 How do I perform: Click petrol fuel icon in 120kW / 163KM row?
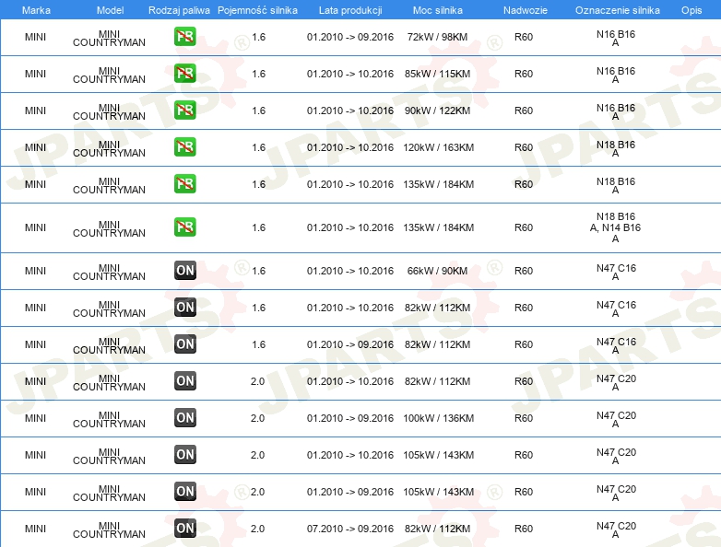tap(184, 147)
